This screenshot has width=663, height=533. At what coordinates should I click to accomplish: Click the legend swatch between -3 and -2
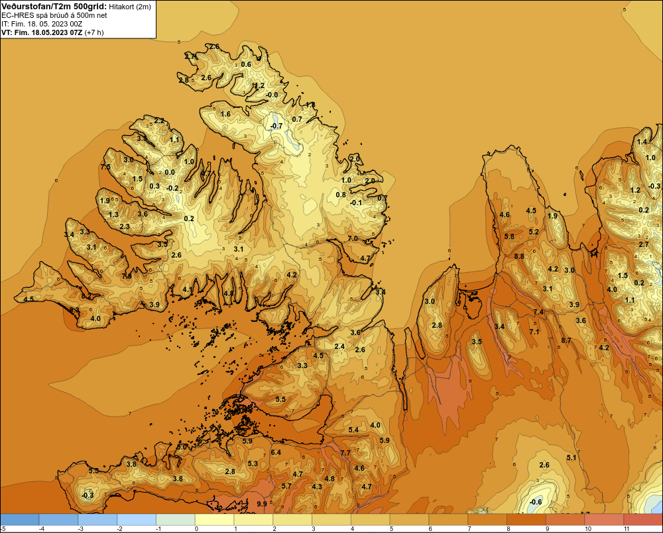click(97, 519)
